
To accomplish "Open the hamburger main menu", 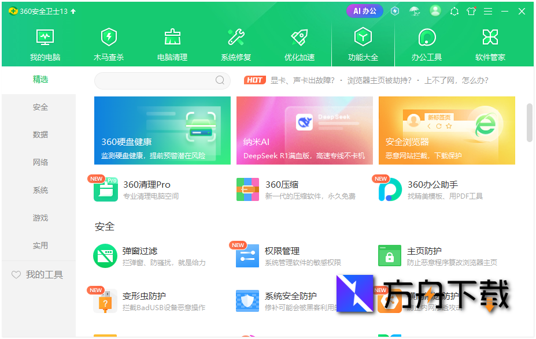I will [487, 10].
